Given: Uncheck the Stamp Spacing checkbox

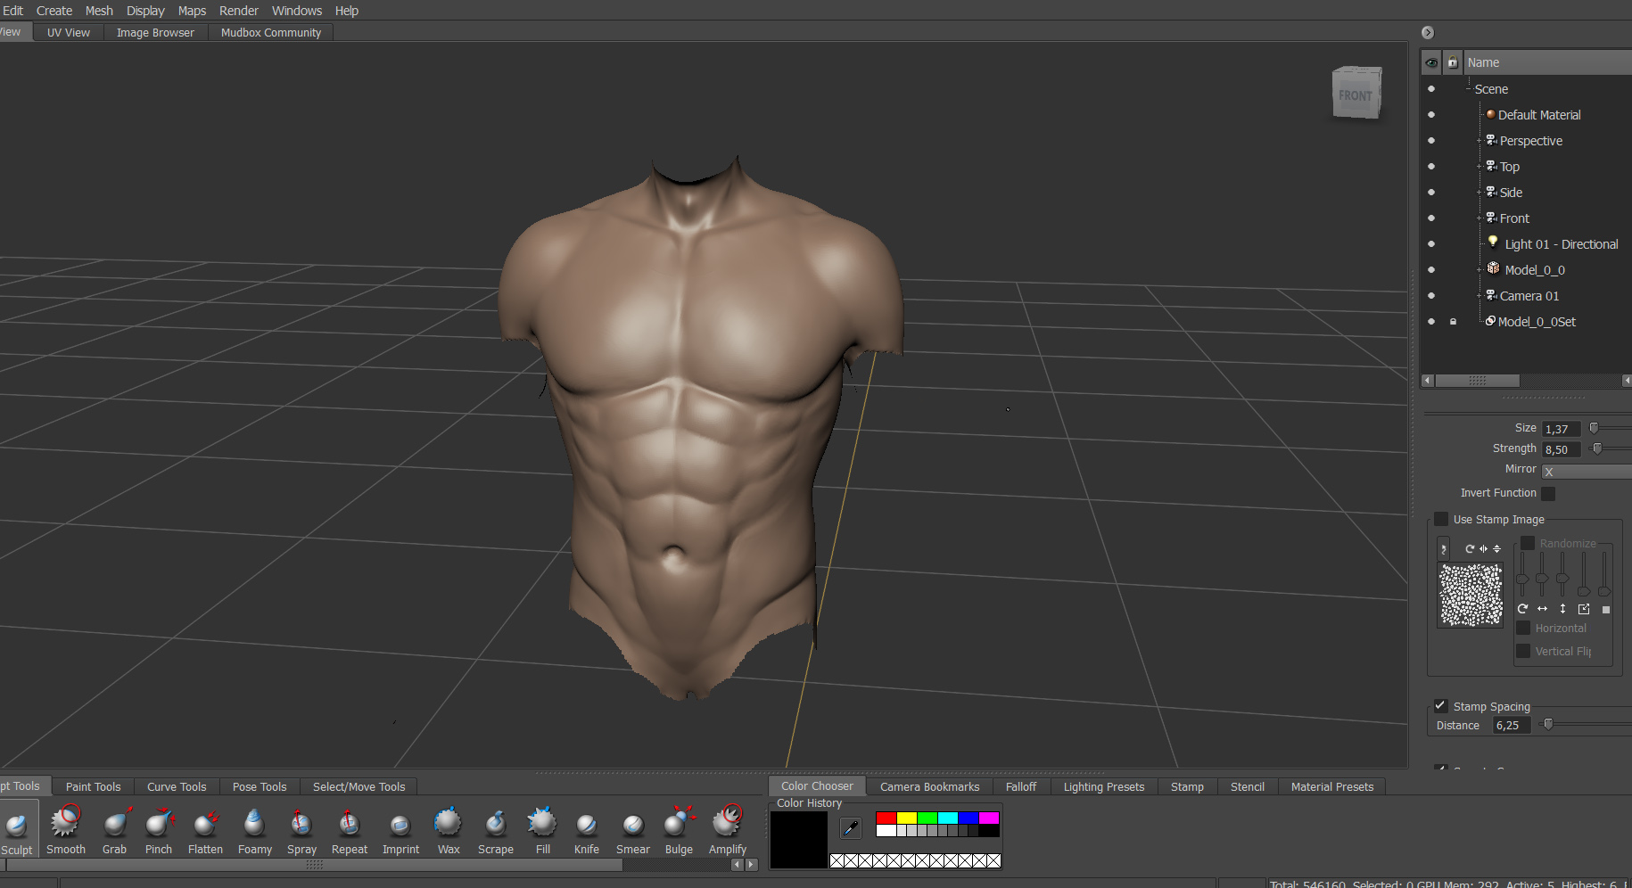Looking at the screenshot, I should (1440, 705).
